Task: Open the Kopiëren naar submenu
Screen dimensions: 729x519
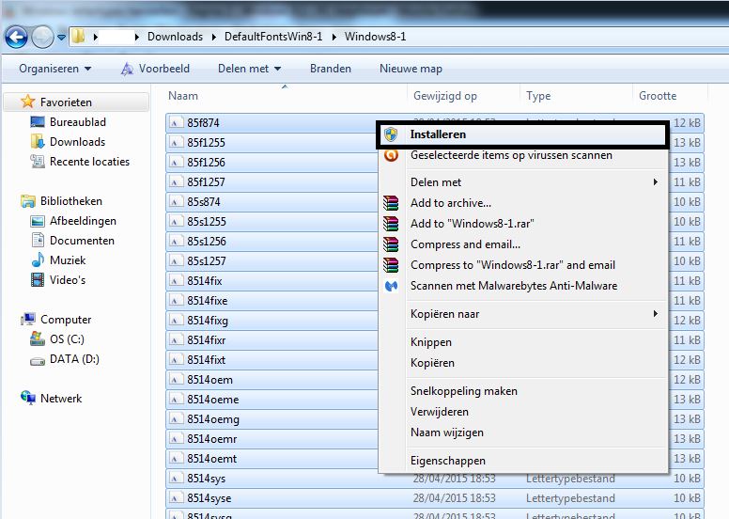Action: 521,314
